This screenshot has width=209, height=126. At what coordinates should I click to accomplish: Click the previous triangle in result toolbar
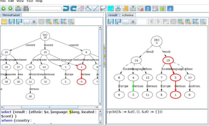(151, 22)
